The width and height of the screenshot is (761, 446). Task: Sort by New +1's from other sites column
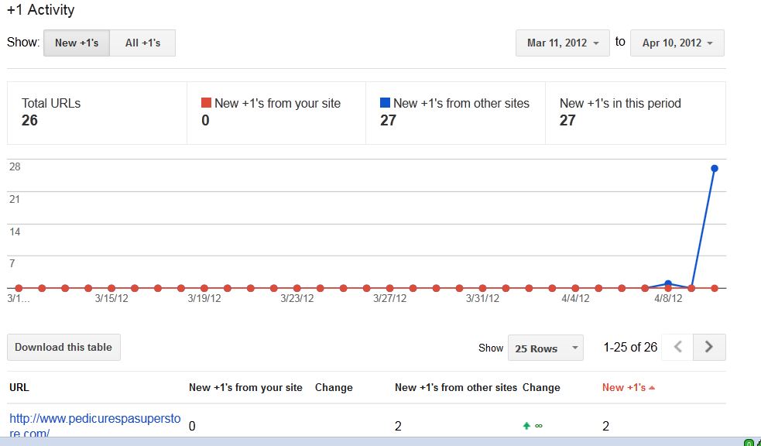pyautogui.click(x=456, y=387)
